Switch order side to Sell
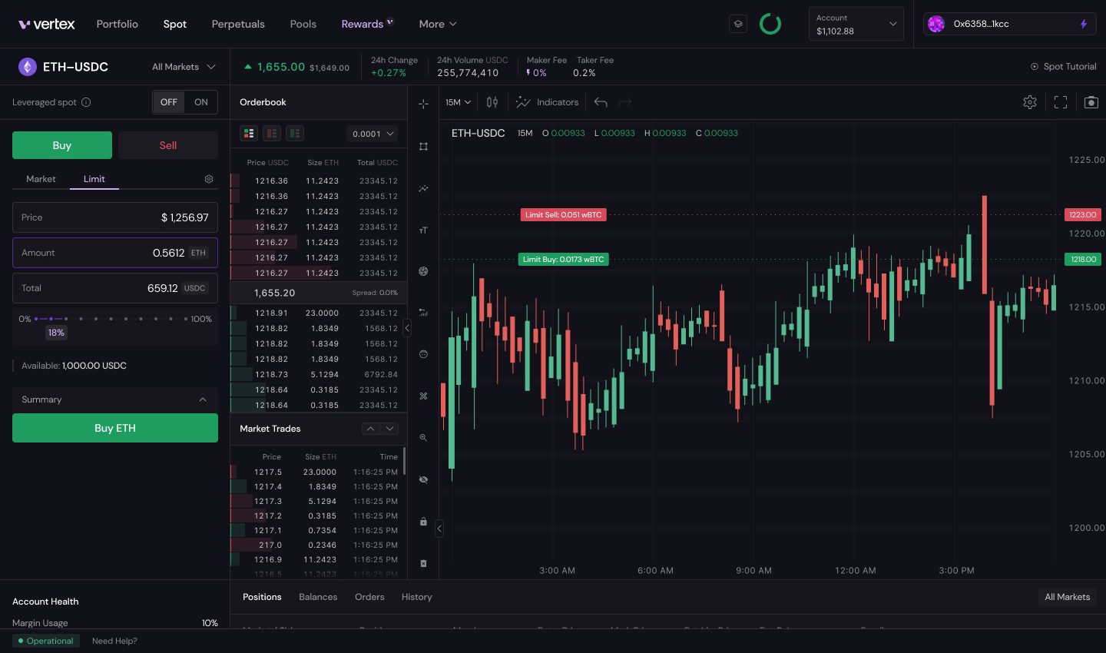 (x=168, y=145)
